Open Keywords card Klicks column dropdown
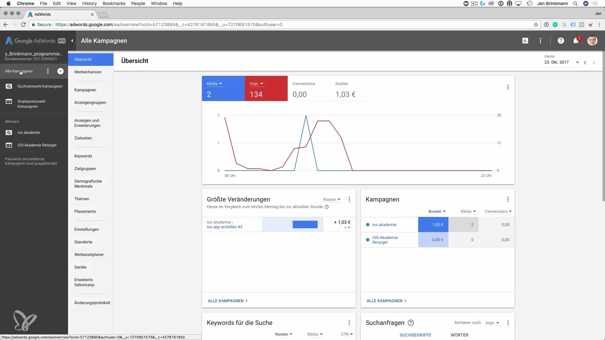This screenshot has height=340, width=605. pos(315,334)
